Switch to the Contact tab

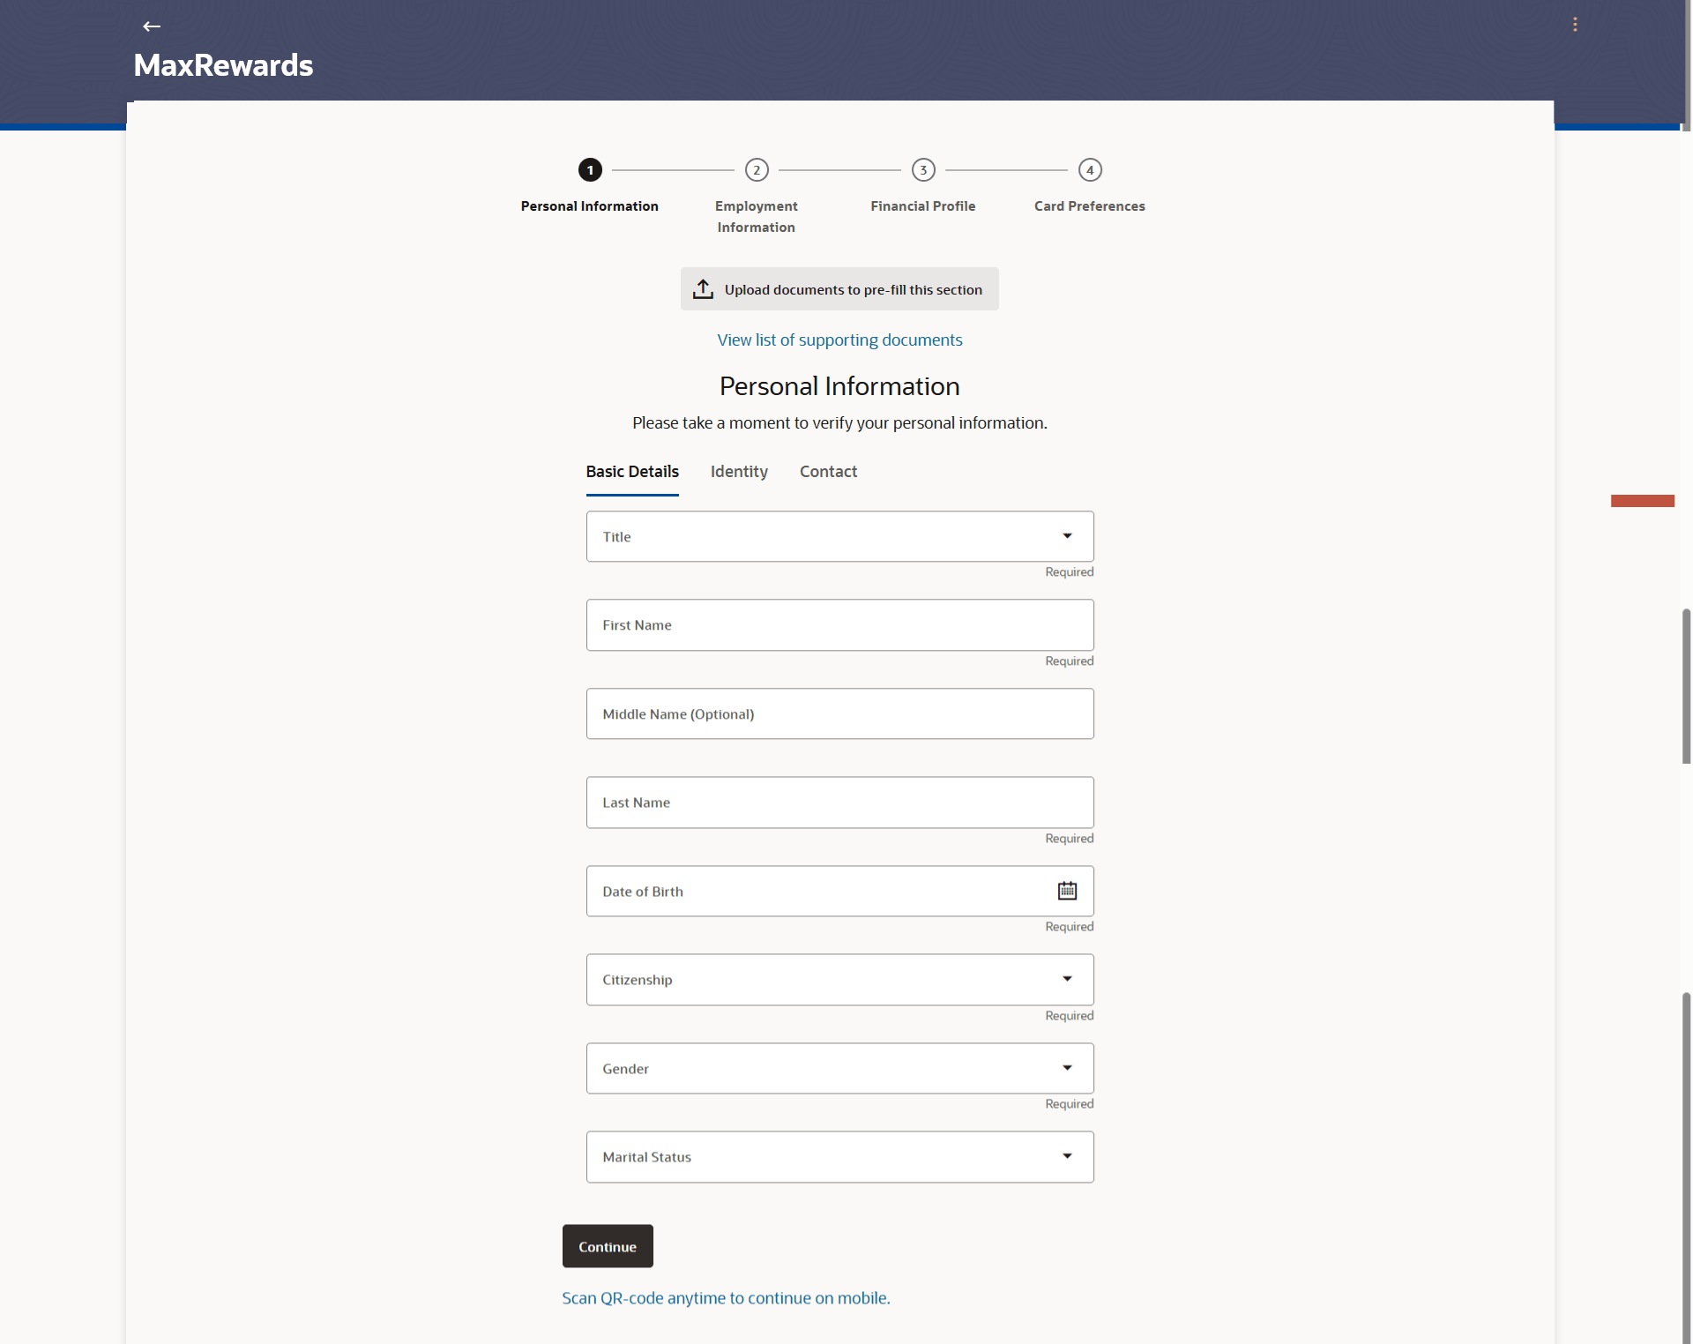(828, 472)
